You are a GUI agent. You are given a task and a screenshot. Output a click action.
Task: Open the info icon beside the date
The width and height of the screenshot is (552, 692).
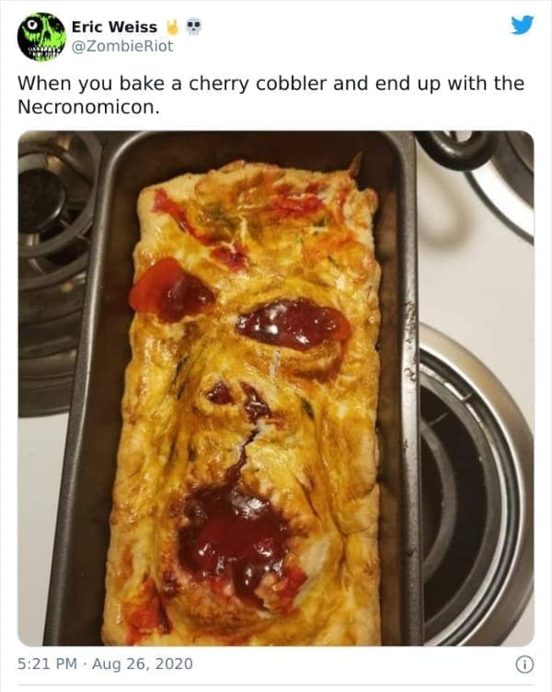[x=525, y=664]
